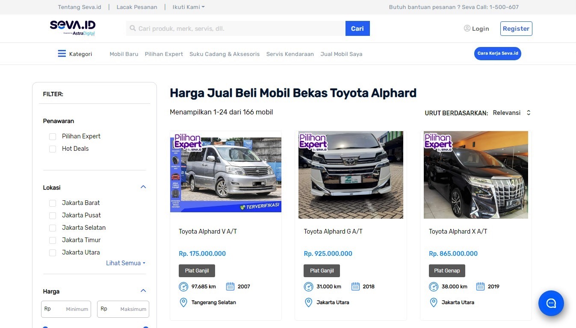Open Toyota Alphard X A/T listing title
The height and width of the screenshot is (328, 576).
(458, 231)
